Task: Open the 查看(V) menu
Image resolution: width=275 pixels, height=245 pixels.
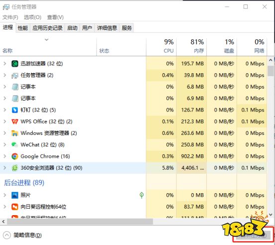Action: pos(55,17)
